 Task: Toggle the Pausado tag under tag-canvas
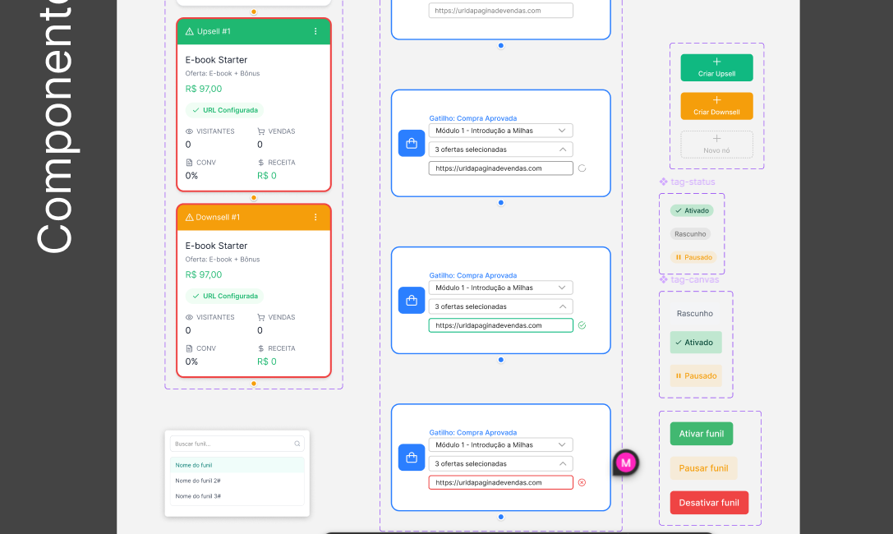pyautogui.click(x=696, y=375)
